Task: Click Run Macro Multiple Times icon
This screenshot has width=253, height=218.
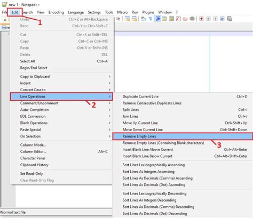Action: pos(222,19)
